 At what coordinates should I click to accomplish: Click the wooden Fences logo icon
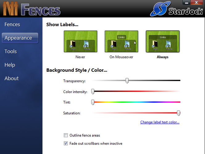coord(10,9)
